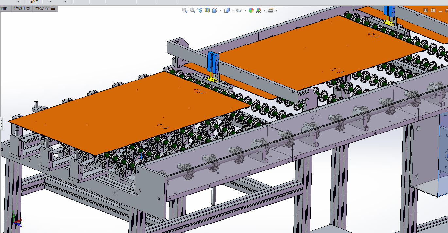448x233 pixels.
Task: Toggle Hide/Show Items glasses icon
Action: click(x=239, y=10)
